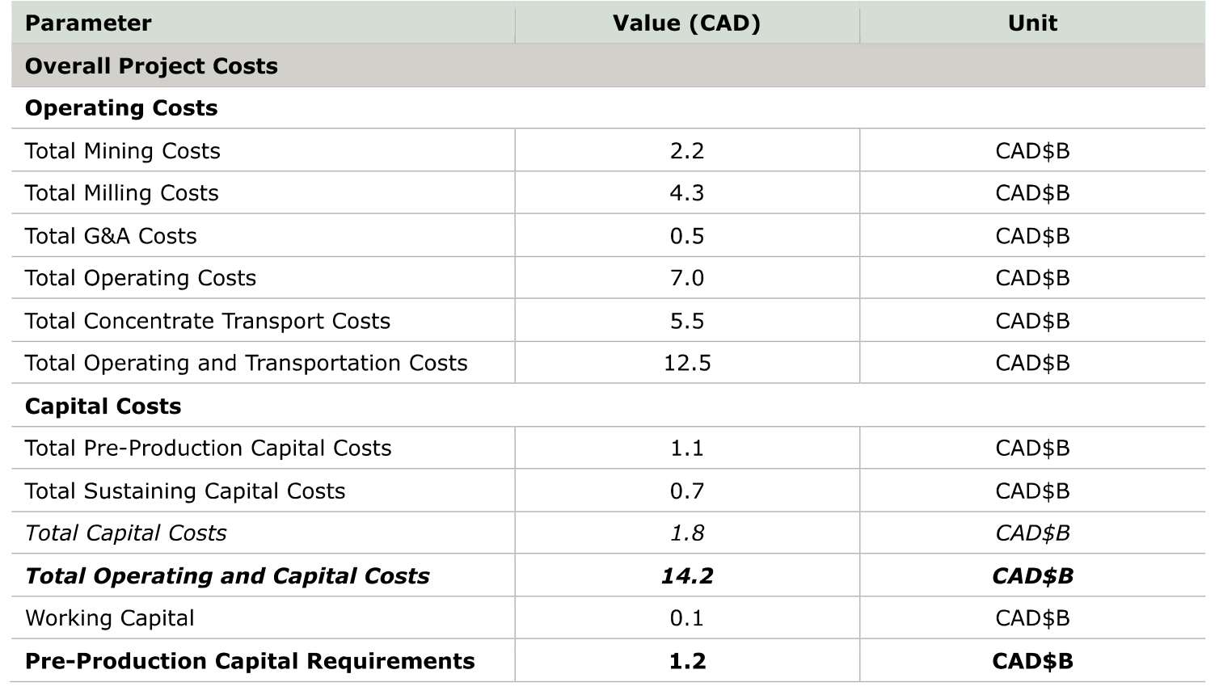Click the 4.3 Total Milling Costs value
1219x695 pixels.
pos(686,193)
